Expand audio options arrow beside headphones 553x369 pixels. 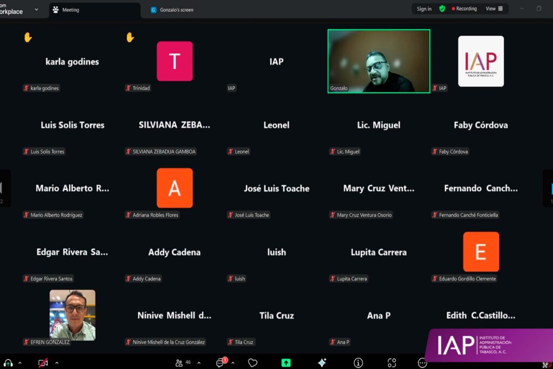(x=20, y=363)
